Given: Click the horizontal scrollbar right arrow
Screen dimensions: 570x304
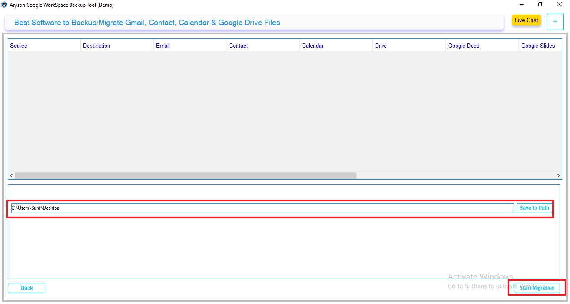Looking at the screenshot, I should pos(559,176).
